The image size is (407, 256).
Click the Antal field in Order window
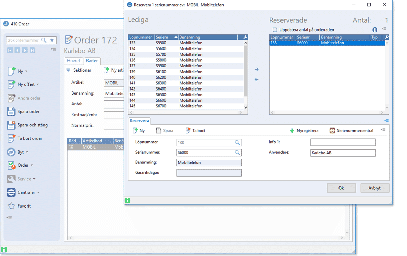114,104
